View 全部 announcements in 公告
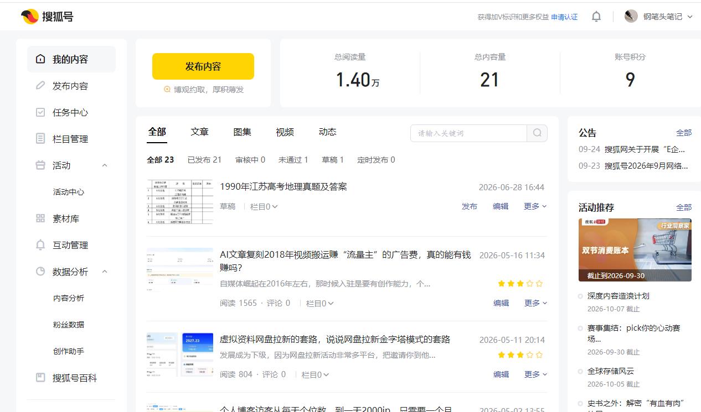Viewport: 701px width, 412px height. pyautogui.click(x=684, y=133)
